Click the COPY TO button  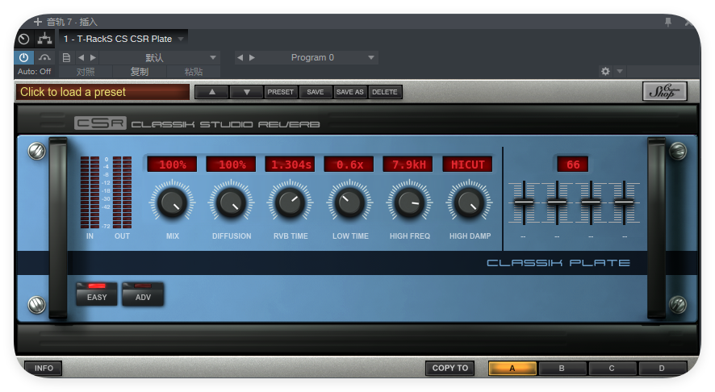[x=450, y=369]
